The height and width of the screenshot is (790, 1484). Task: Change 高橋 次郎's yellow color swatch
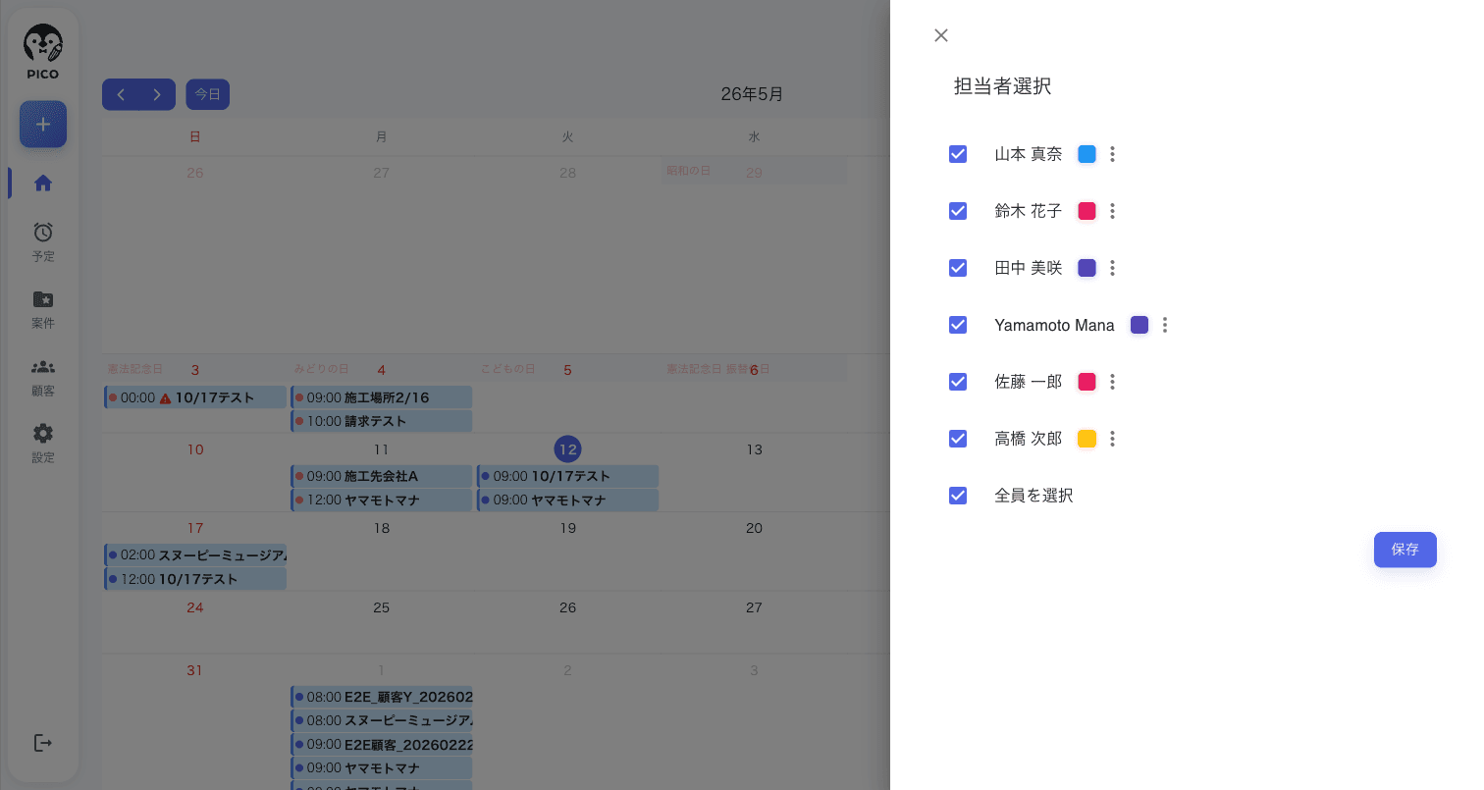point(1086,439)
